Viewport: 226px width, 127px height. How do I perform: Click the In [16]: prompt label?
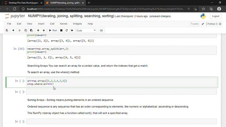click(19, 49)
